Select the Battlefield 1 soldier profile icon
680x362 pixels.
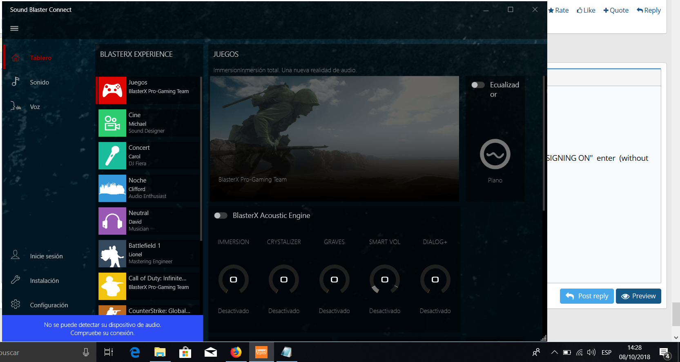pyautogui.click(x=112, y=253)
